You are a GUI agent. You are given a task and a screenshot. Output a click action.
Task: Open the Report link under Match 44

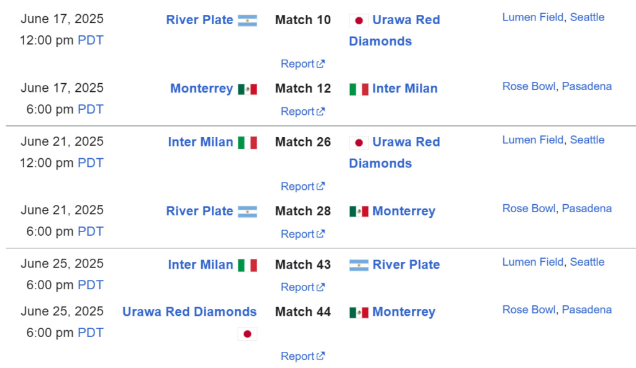298,356
